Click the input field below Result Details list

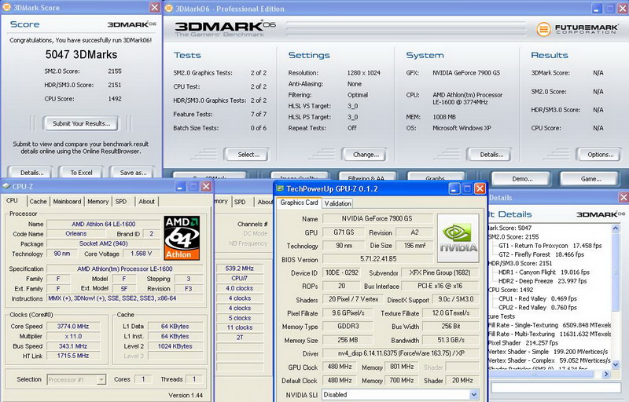[x=556, y=388]
